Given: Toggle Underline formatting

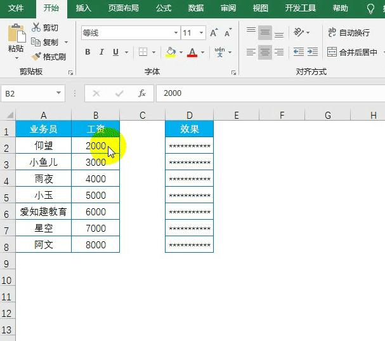Looking at the screenshot, I should point(115,52).
